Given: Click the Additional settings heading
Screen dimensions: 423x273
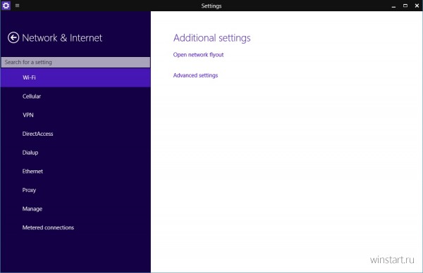Looking at the screenshot, I should 211,38.
